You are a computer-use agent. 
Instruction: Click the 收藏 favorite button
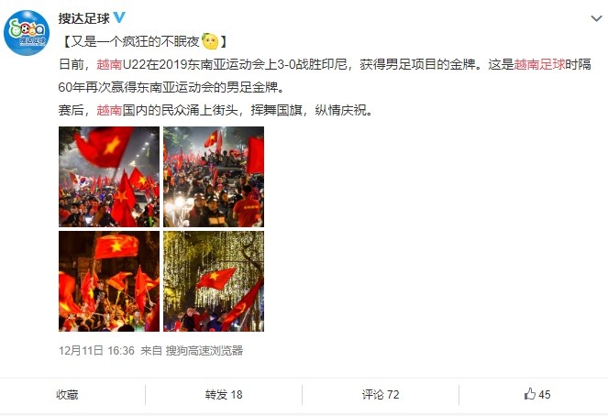click(67, 394)
